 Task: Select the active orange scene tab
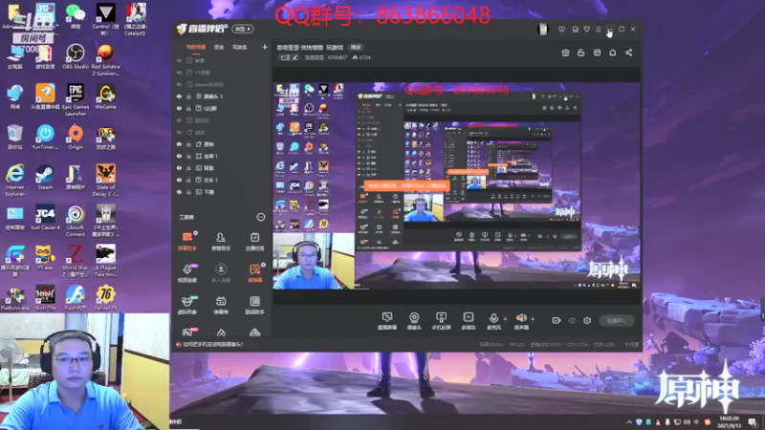196,47
